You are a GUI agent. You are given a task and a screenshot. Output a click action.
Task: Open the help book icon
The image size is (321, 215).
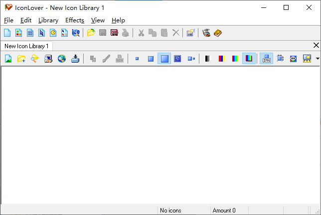click(218, 33)
